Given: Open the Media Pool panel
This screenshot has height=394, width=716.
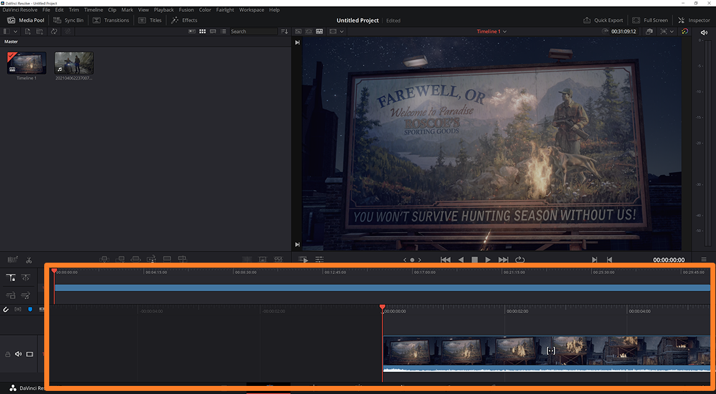Looking at the screenshot, I should (26, 20).
